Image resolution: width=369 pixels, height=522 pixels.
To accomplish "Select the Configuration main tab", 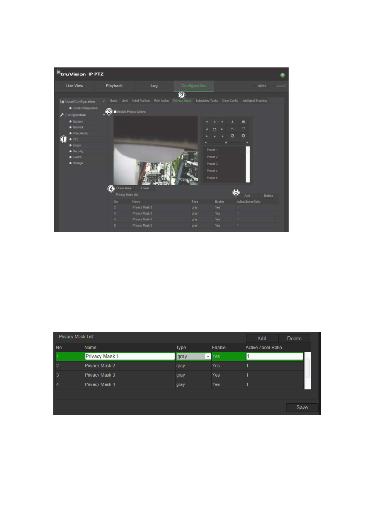I will 194,86.
